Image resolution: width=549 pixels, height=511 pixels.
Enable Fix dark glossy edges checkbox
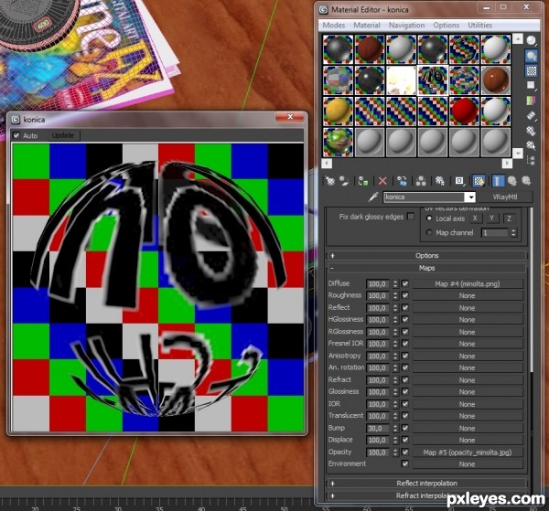411,217
